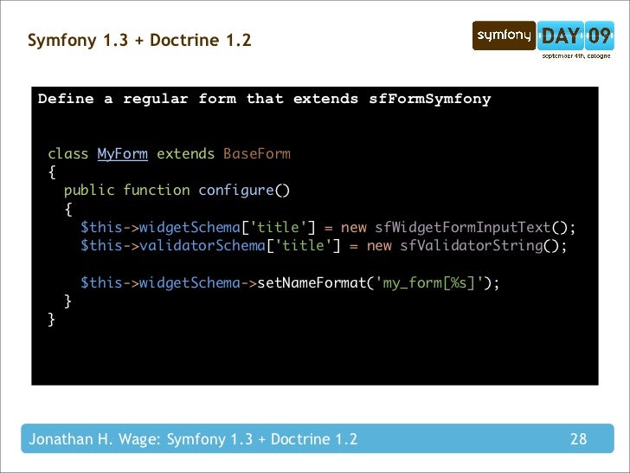Click '$this->validatorSchema' in the code
630x473 pixels.
coord(173,245)
